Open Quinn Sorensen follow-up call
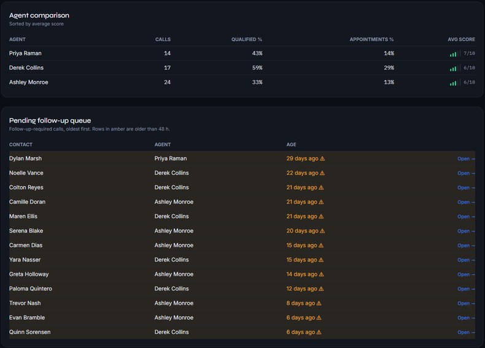The height and width of the screenshot is (348, 485). [x=466, y=332]
